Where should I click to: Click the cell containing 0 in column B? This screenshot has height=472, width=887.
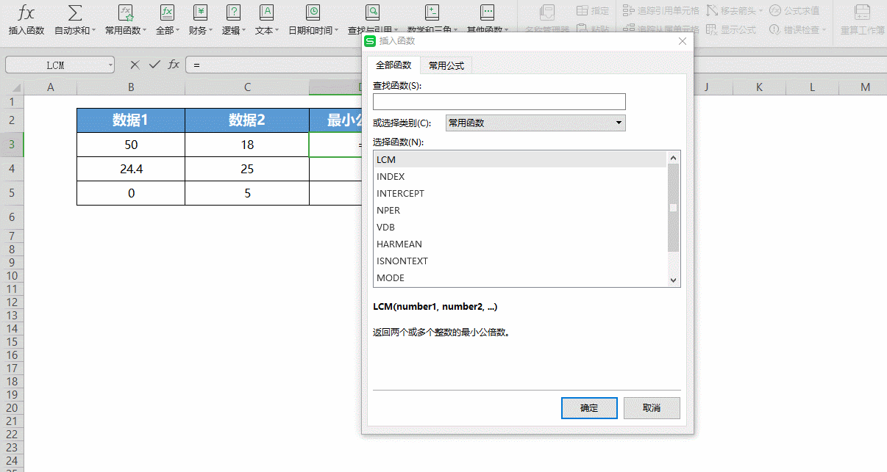pos(131,193)
